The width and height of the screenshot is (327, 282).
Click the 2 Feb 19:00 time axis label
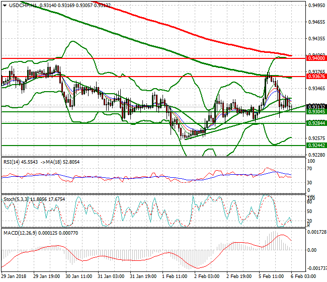pos(239,276)
